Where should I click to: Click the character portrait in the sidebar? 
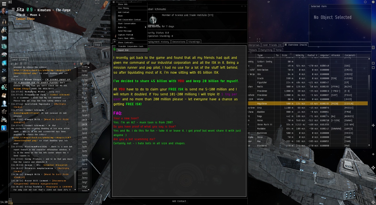pyautogui.click(x=4, y=12)
